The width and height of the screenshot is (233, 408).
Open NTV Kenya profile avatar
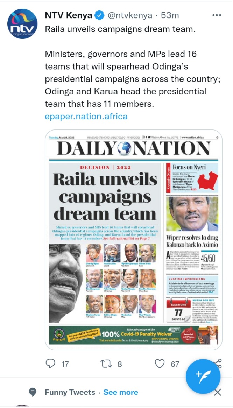coord(22,24)
